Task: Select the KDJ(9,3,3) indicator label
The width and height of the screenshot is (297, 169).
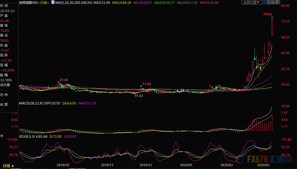Action: pyautogui.click(x=27, y=136)
